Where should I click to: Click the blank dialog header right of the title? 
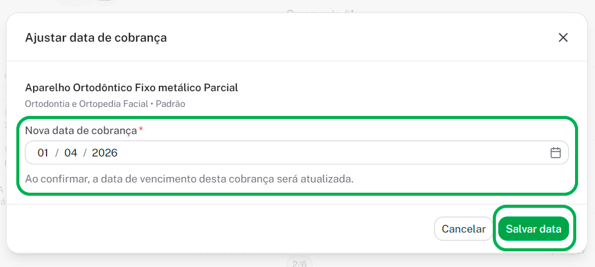(x=363, y=37)
